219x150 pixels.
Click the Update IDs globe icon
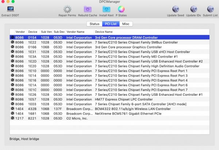193,9
